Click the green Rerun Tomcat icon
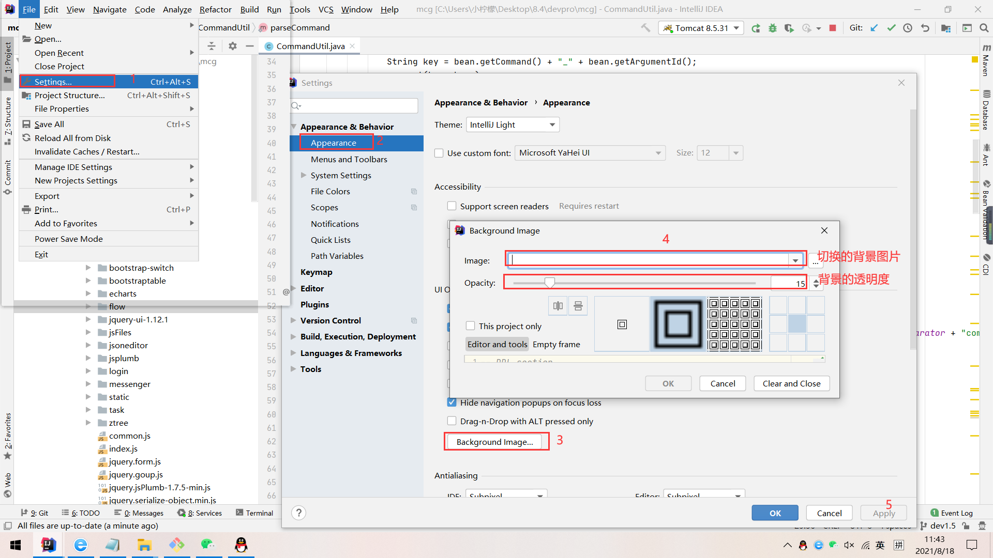Viewport: 993px width, 558px height. [756, 28]
